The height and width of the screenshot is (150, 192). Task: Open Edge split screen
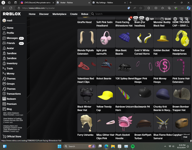(x=156, y=8)
